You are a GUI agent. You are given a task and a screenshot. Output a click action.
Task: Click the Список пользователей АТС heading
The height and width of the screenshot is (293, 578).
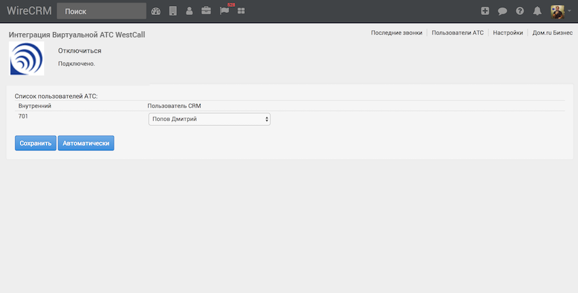(56, 96)
